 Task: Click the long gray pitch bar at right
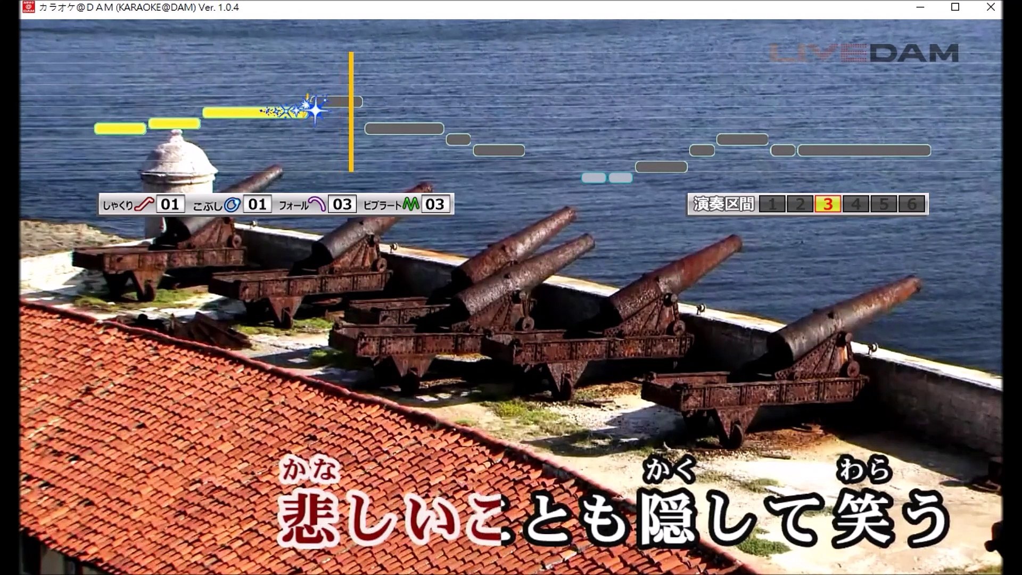click(864, 151)
